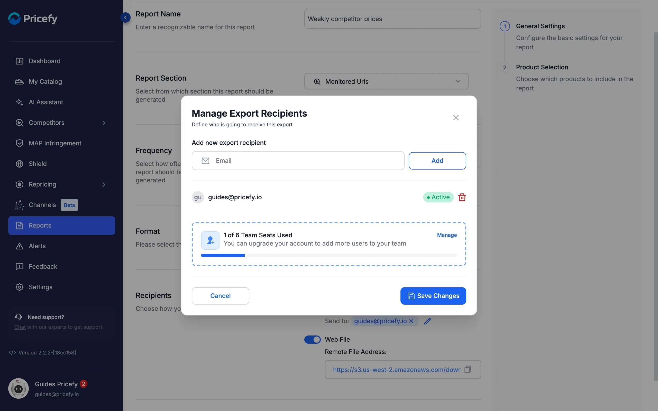Click the page vertical scrollbar
This screenshot has width=658, height=411.
point(655,207)
